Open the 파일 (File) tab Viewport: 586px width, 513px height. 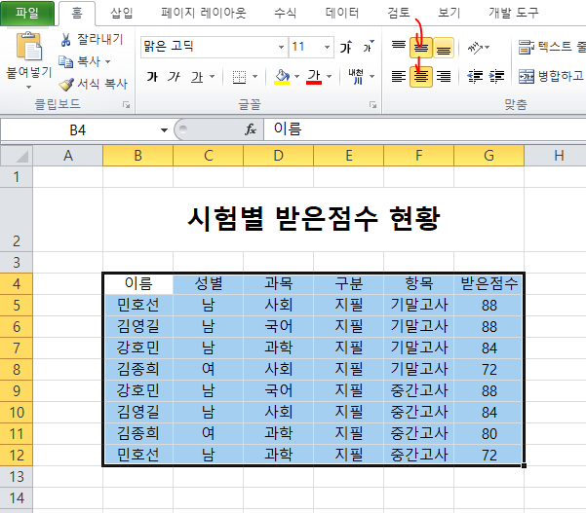point(27,13)
